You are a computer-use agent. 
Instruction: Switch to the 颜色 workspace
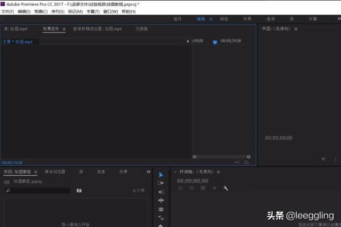(x=224, y=19)
